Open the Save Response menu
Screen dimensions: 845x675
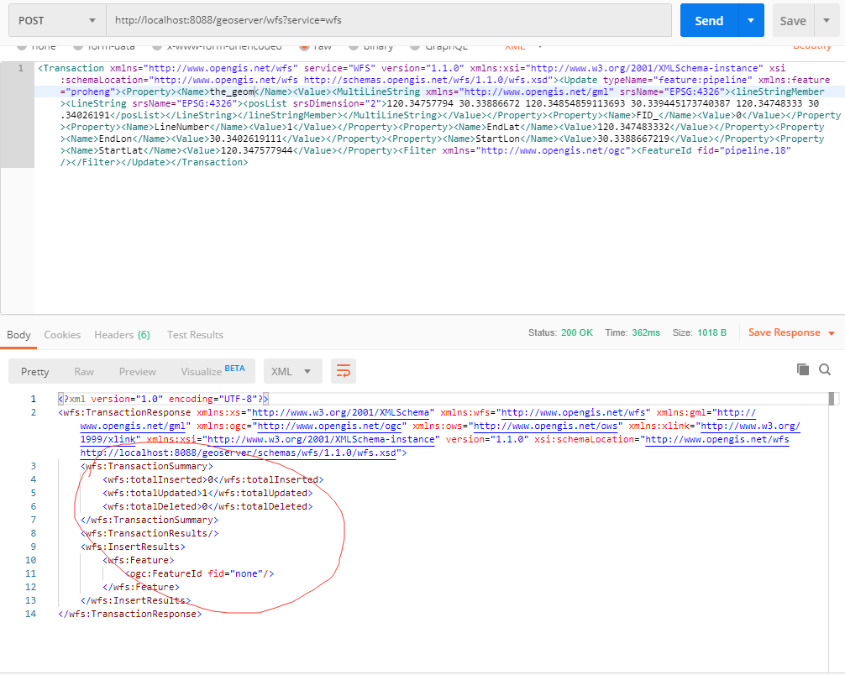[x=791, y=332]
